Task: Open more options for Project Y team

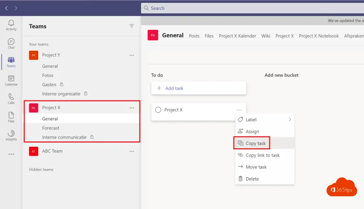Action: point(132,55)
